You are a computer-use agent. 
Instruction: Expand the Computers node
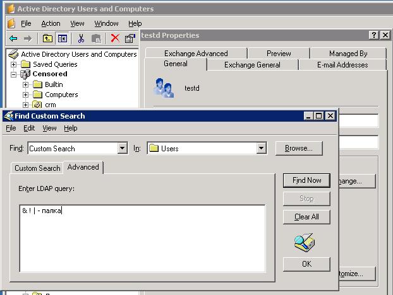point(25,95)
